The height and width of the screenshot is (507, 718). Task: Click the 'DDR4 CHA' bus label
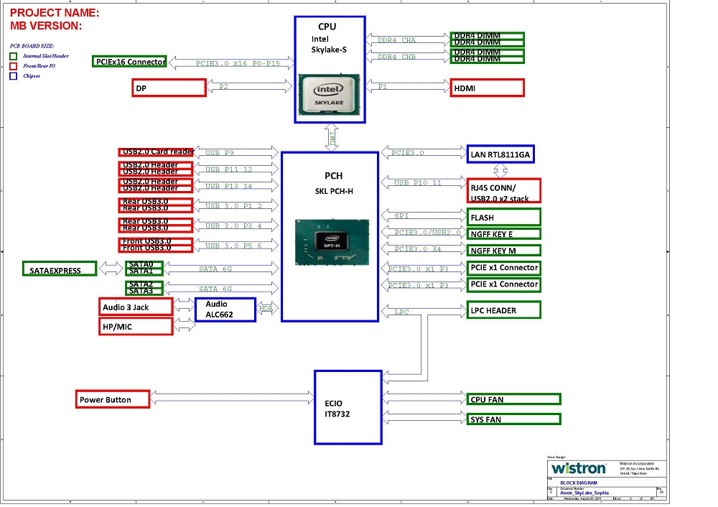[396, 39]
